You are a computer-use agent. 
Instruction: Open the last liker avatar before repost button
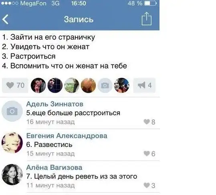pos(122,85)
